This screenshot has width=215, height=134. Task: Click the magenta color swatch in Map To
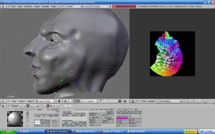(x=122, y=118)
